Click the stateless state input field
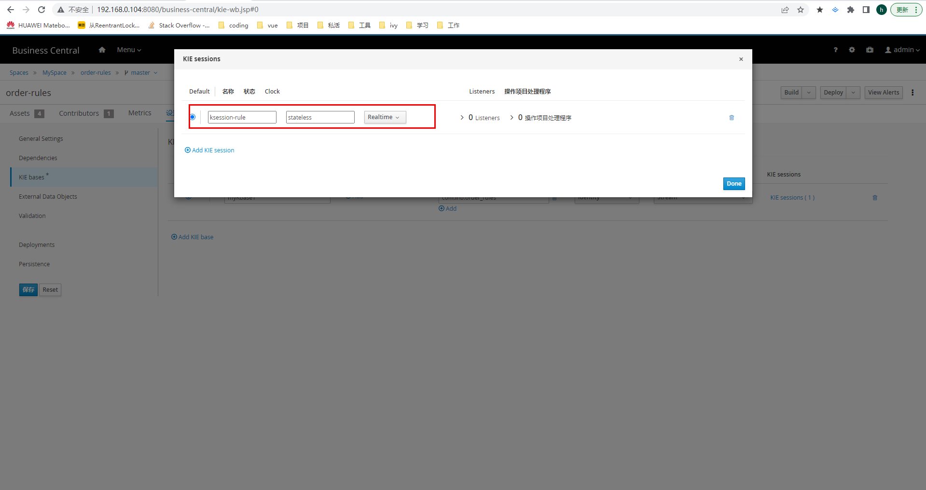 tap(320, 117)
